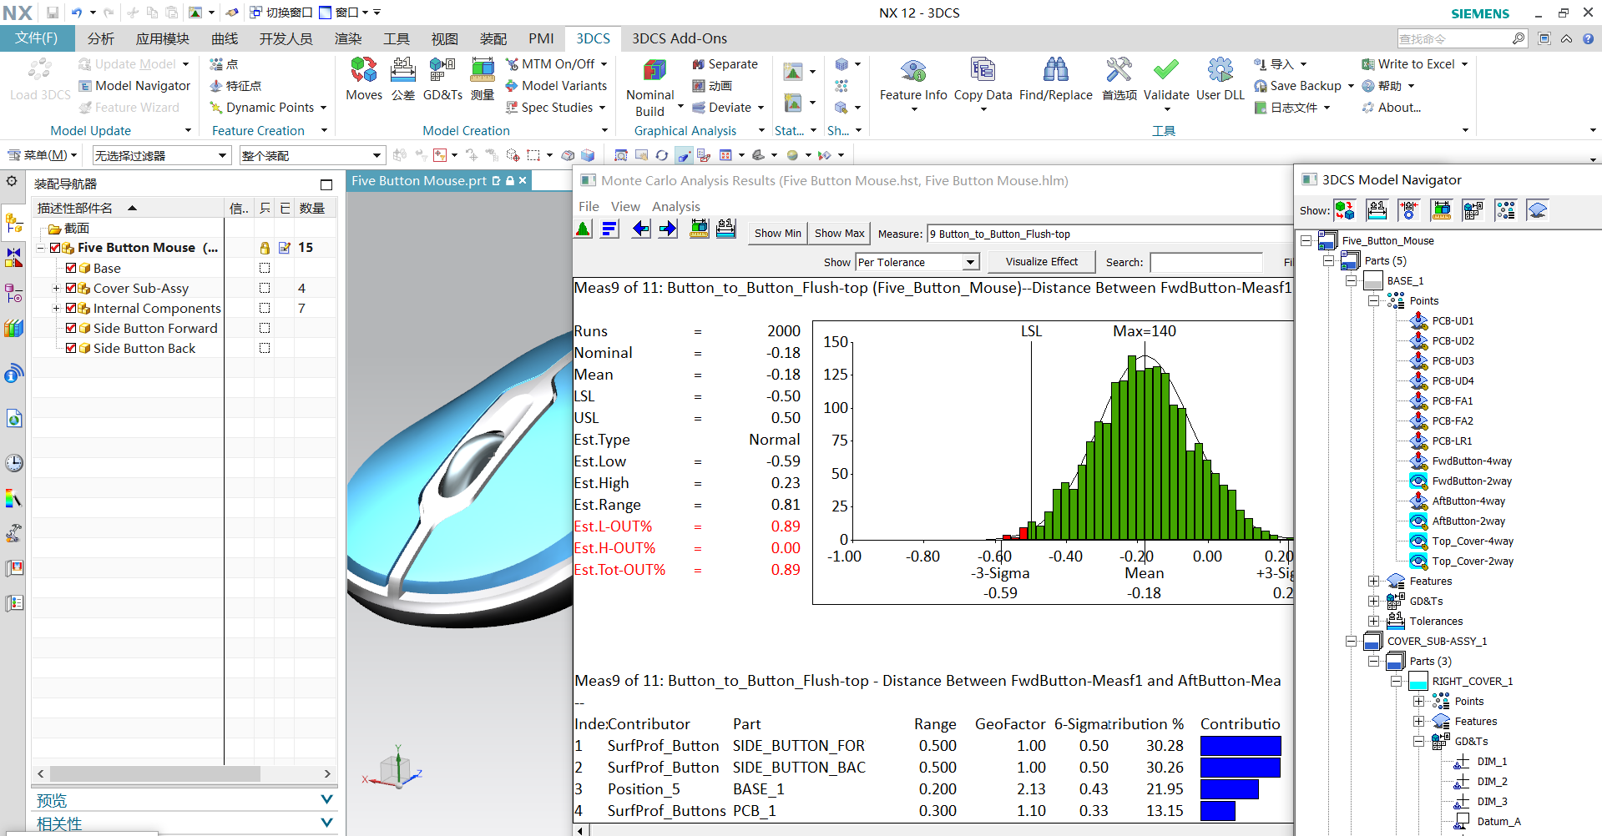This screenshot has height=836, width=1602.
Task: Click the Show Min button
Action: [x=777, y=234]
